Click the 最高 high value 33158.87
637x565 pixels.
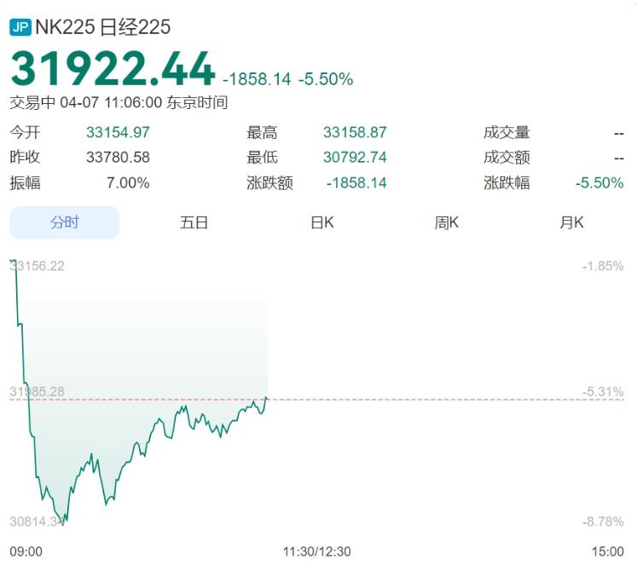click(355, 133)
